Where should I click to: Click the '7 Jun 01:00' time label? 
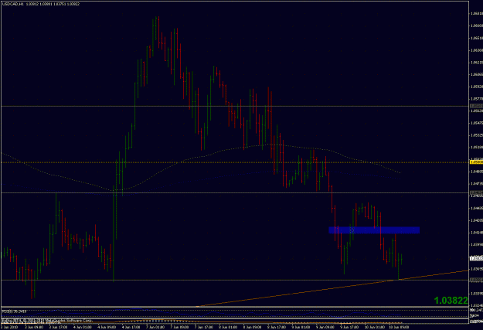155,327
